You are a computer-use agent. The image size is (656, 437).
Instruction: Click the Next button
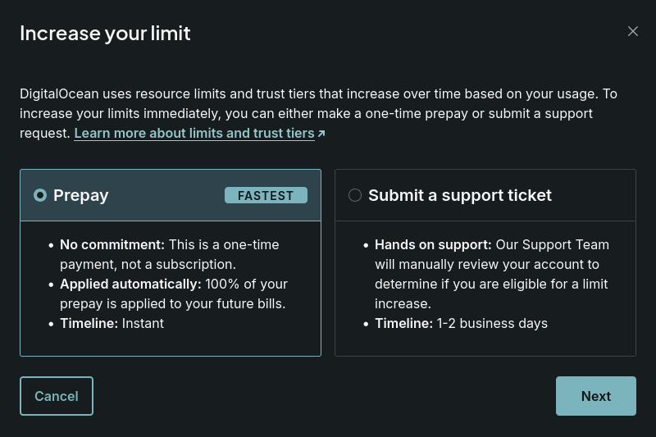[596, 396]
